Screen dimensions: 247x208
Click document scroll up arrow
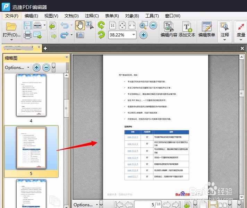coord(241,57)
